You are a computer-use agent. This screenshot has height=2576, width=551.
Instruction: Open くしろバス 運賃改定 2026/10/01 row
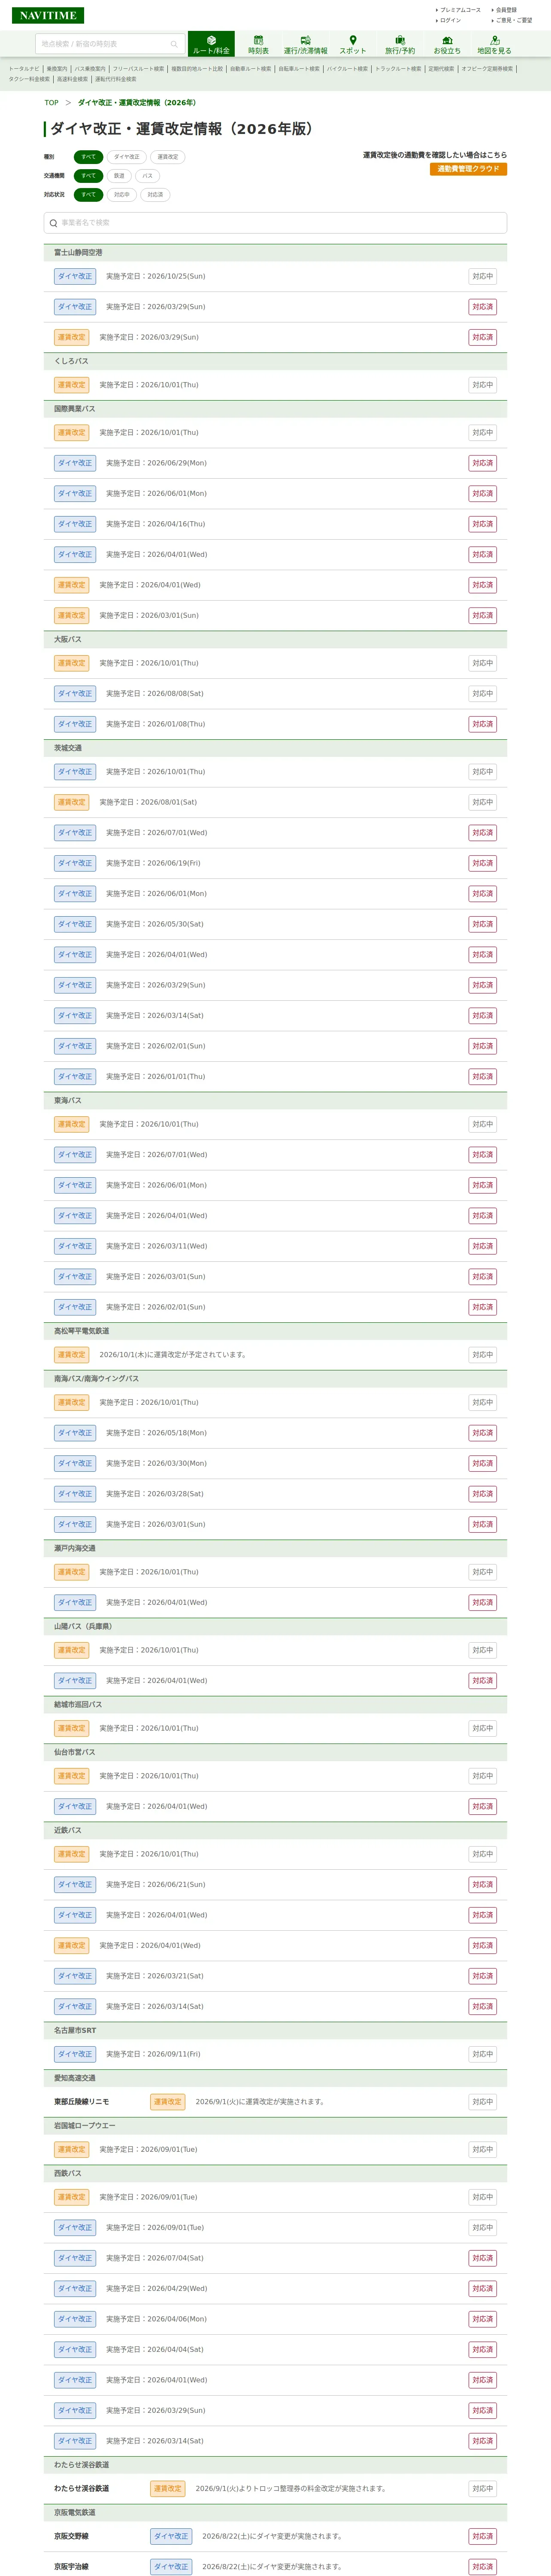click(275, 385)
